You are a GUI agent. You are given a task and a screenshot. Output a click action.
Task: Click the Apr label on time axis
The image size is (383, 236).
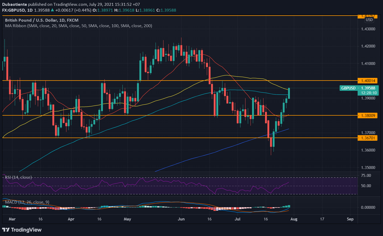click(71, 219)
